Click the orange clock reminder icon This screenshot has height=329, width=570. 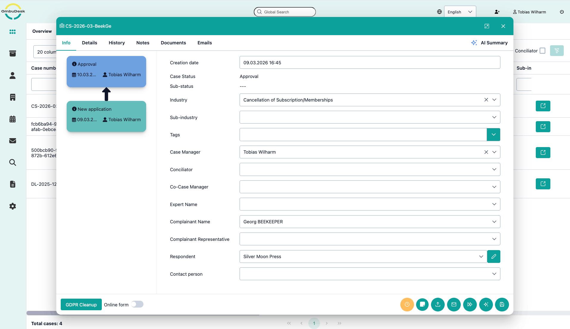[x=407, y=304]
